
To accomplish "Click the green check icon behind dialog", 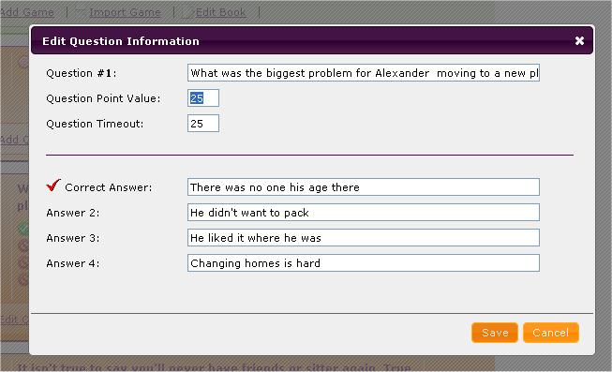I will tap(23, 228).
